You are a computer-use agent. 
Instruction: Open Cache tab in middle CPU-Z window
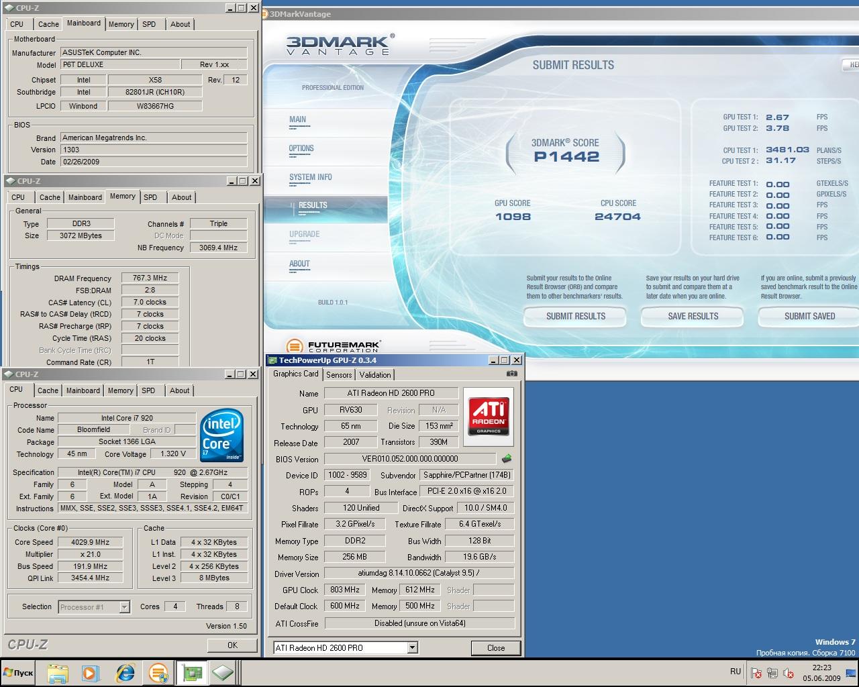(x=50, y=197)
